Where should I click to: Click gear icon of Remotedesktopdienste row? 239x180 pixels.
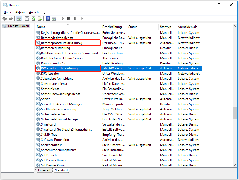[38, 38]
